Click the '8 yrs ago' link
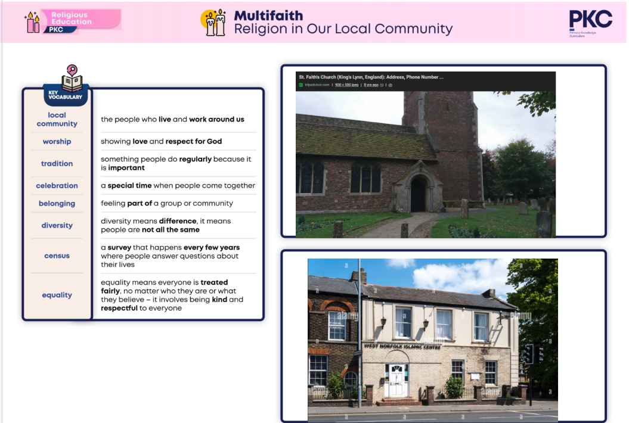This screenshot has height=423, width=629. (371, 85)
